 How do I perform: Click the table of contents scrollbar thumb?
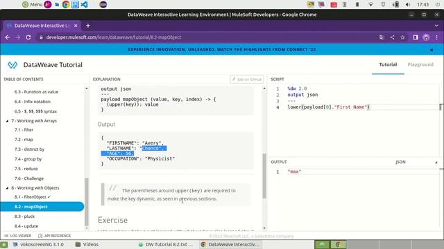[86, 201]
